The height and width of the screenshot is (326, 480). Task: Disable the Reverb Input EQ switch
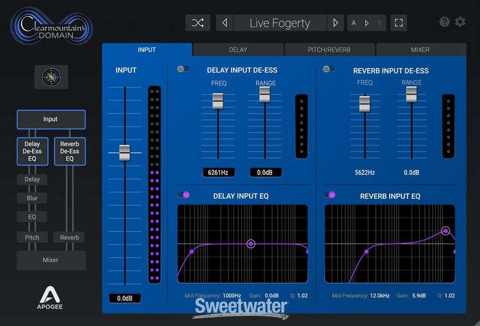pos(330,195)
